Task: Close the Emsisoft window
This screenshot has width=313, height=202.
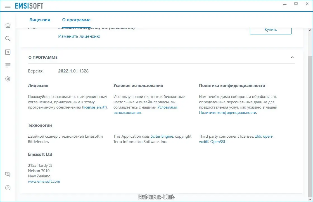Action: [x=307, y=4]
